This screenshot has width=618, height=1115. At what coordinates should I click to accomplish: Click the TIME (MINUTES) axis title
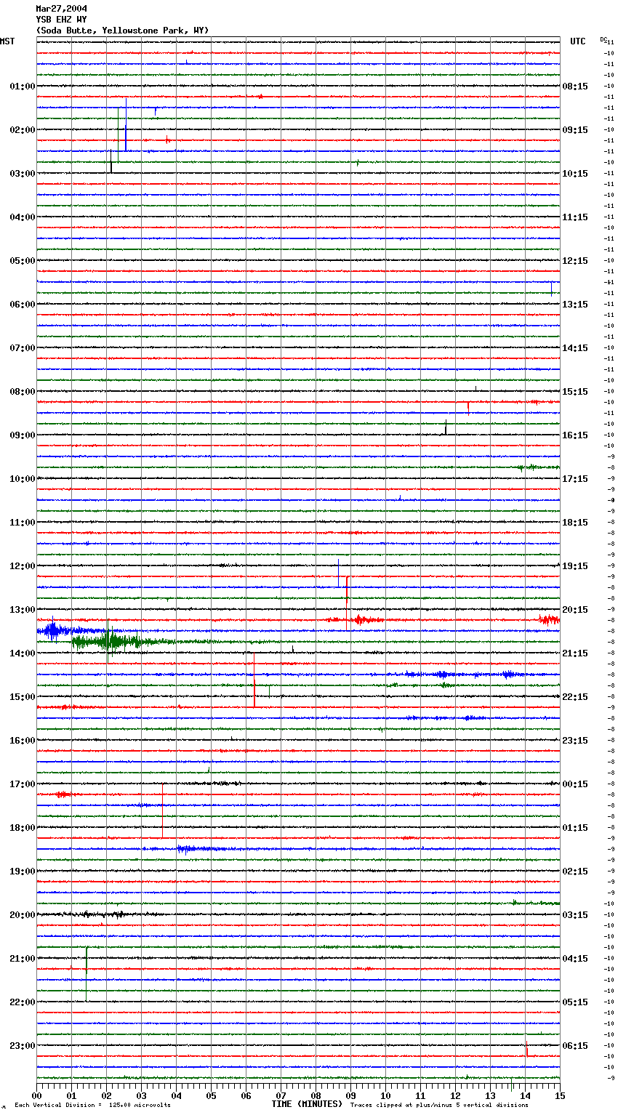click(x=307, y=1104)
